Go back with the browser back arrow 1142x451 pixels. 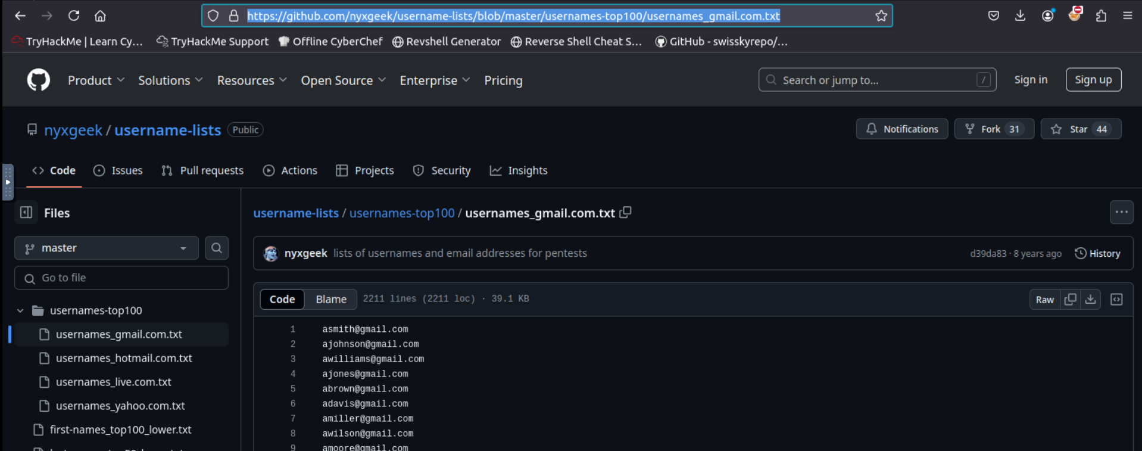point(20,15)
